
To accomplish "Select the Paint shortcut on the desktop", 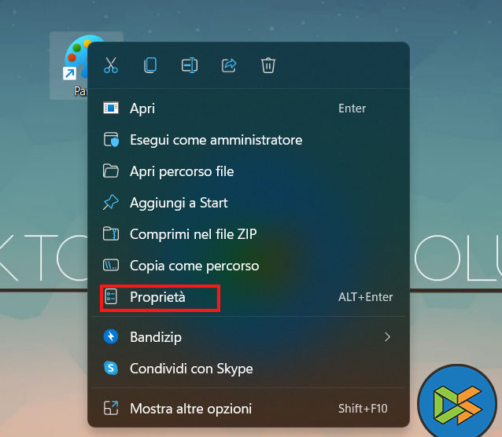I will (x=77, y=65).
